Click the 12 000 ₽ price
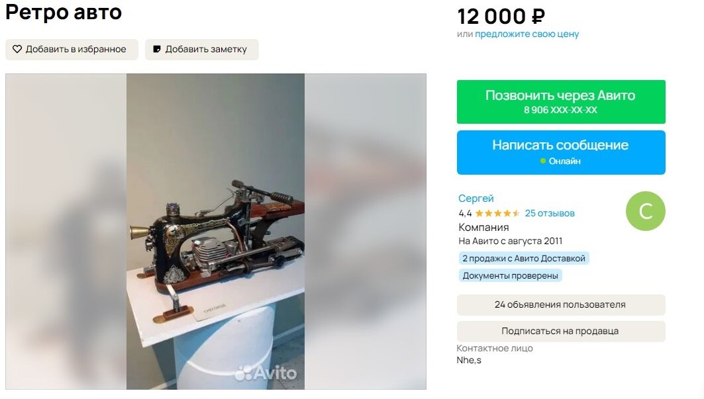Screen dimensions: 704x399 pyautogui.click(x=501, y=17)
